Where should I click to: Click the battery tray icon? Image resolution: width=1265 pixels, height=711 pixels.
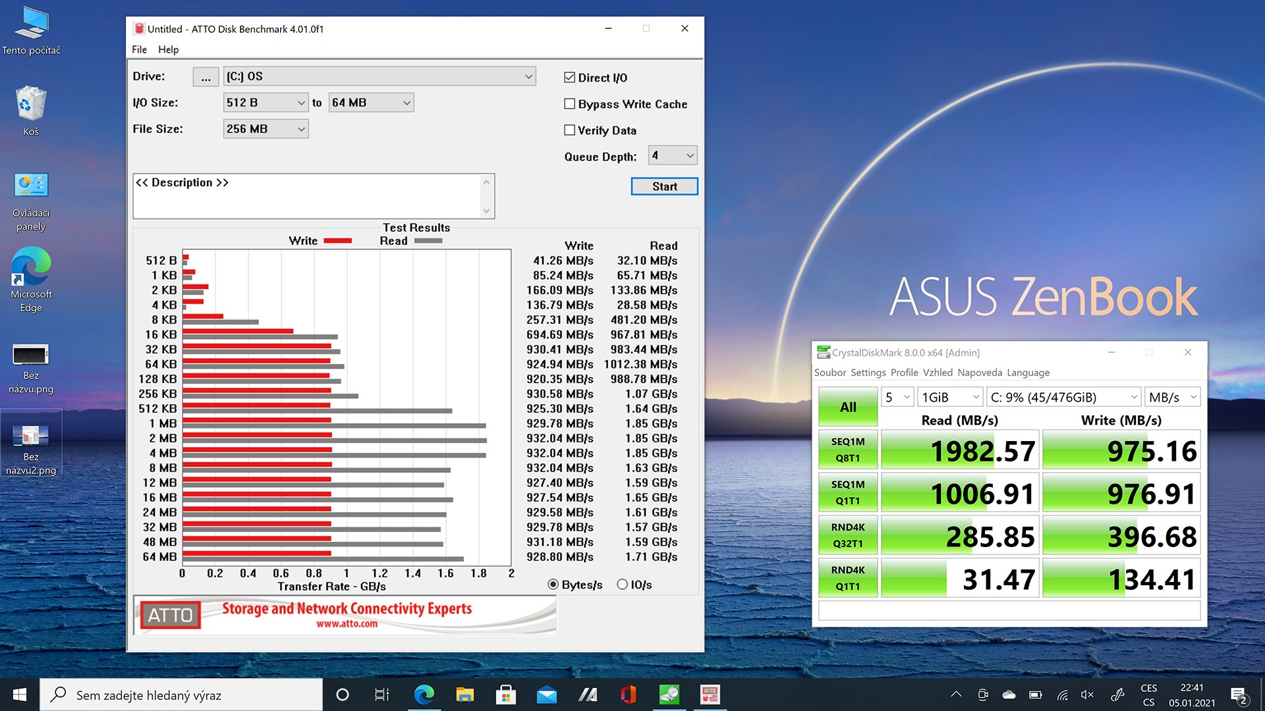tap(1035, 695)
